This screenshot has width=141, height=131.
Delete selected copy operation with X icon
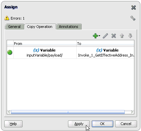coord(113,36)
